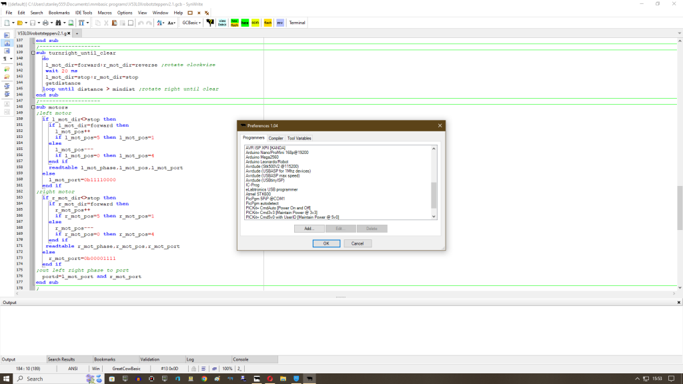The width and height of the screenshot is (683, 384).
Task: Switch to the Compiler tab in Preferences
Action: coord(275,138)
